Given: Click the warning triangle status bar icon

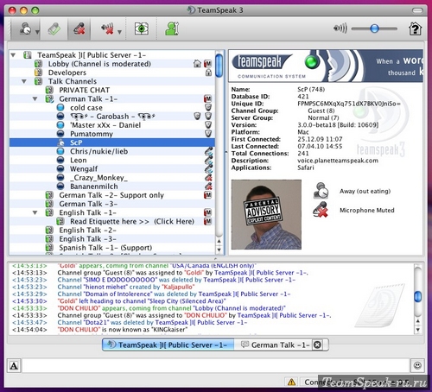Looking at the screenshot, I should coord(291,382).
